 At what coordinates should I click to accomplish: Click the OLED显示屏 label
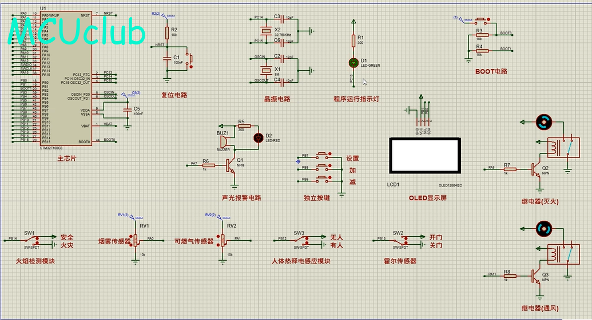428,197
